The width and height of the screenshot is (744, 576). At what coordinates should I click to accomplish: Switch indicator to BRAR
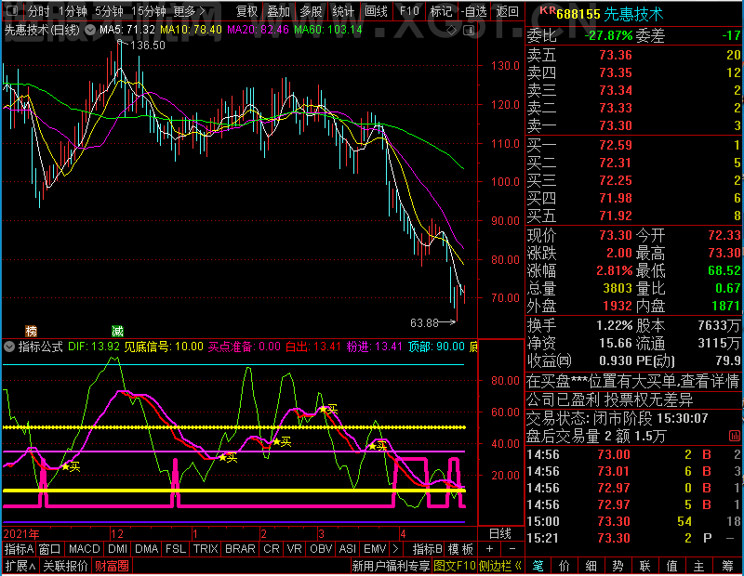pyautogui.click(x=240, y=549)
